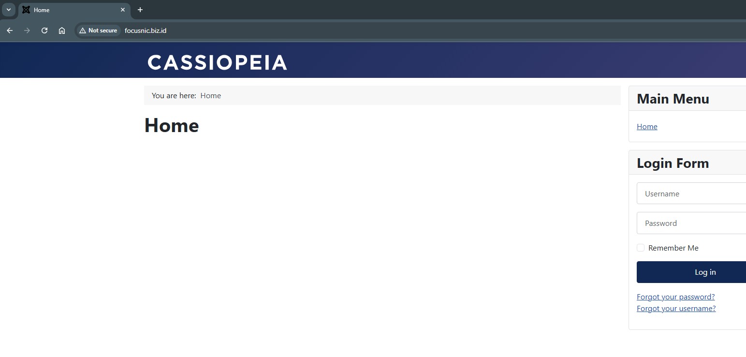Click the browser back arrow
Viewport: 746px width, 357px height.
(10, 30)
